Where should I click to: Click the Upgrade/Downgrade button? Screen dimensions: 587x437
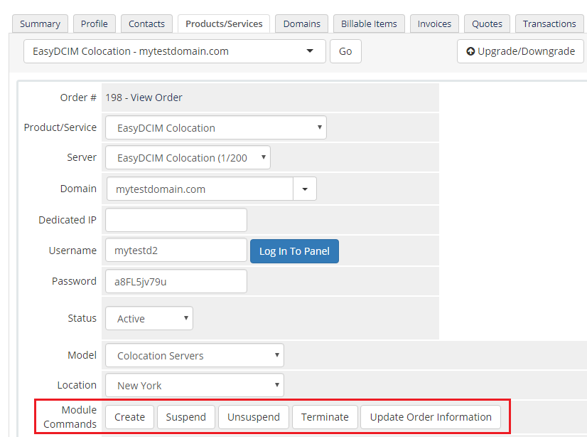click(x=520, y=51)
